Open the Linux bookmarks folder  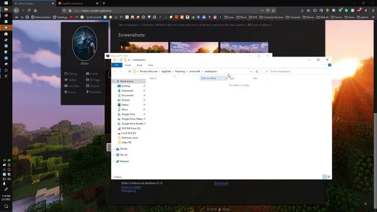(x=229, y=17)
